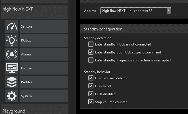
Task: Enable standby if aquabus connection is interrupted
Action: (91, 60)
